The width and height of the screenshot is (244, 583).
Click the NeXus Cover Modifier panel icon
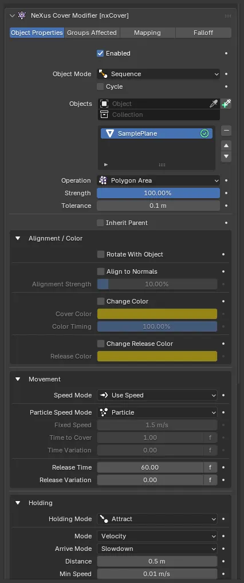tap(22, 15)
